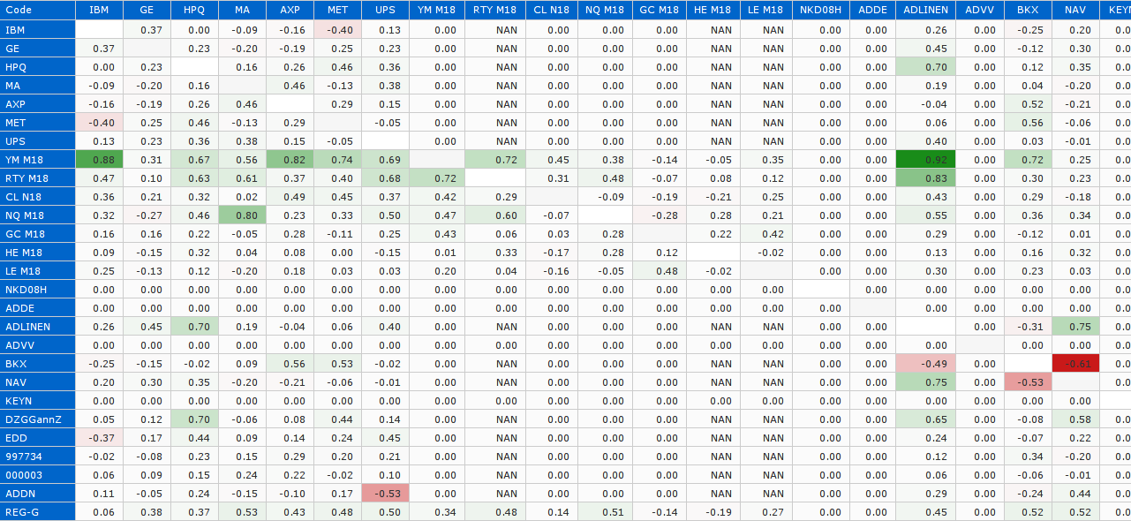Select the IBM row label
The height and width of the screenshot is (521, 1131).
pyautogui.click(x=38, y=30)
